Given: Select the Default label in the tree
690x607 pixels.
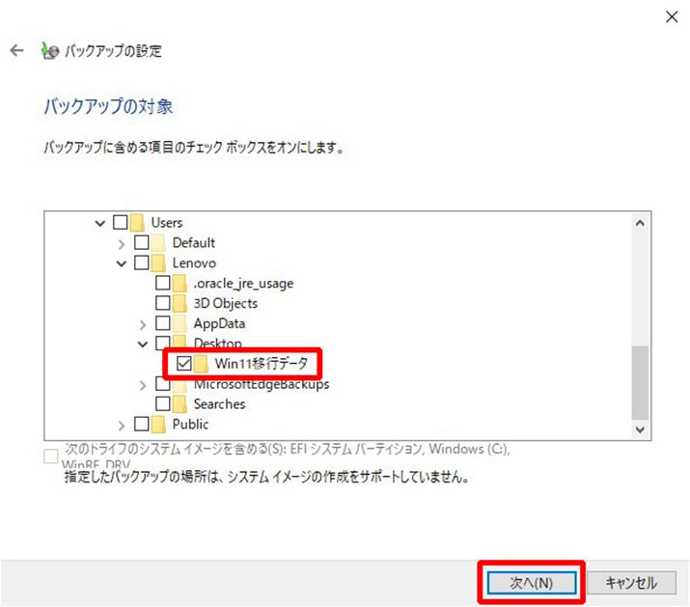Looking at the screenshot, I should click(194, 243).
